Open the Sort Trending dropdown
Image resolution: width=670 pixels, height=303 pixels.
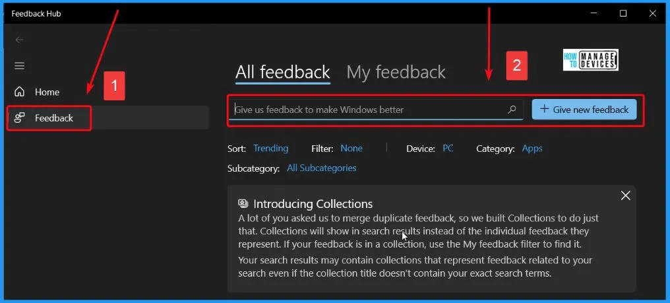pos(271,149)
